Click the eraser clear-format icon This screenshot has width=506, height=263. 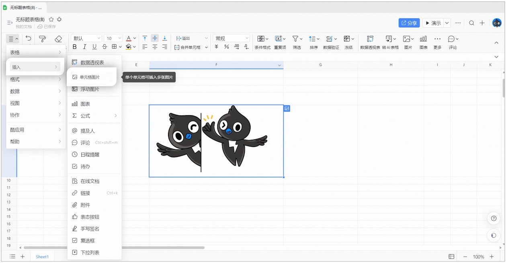(58, 38)
